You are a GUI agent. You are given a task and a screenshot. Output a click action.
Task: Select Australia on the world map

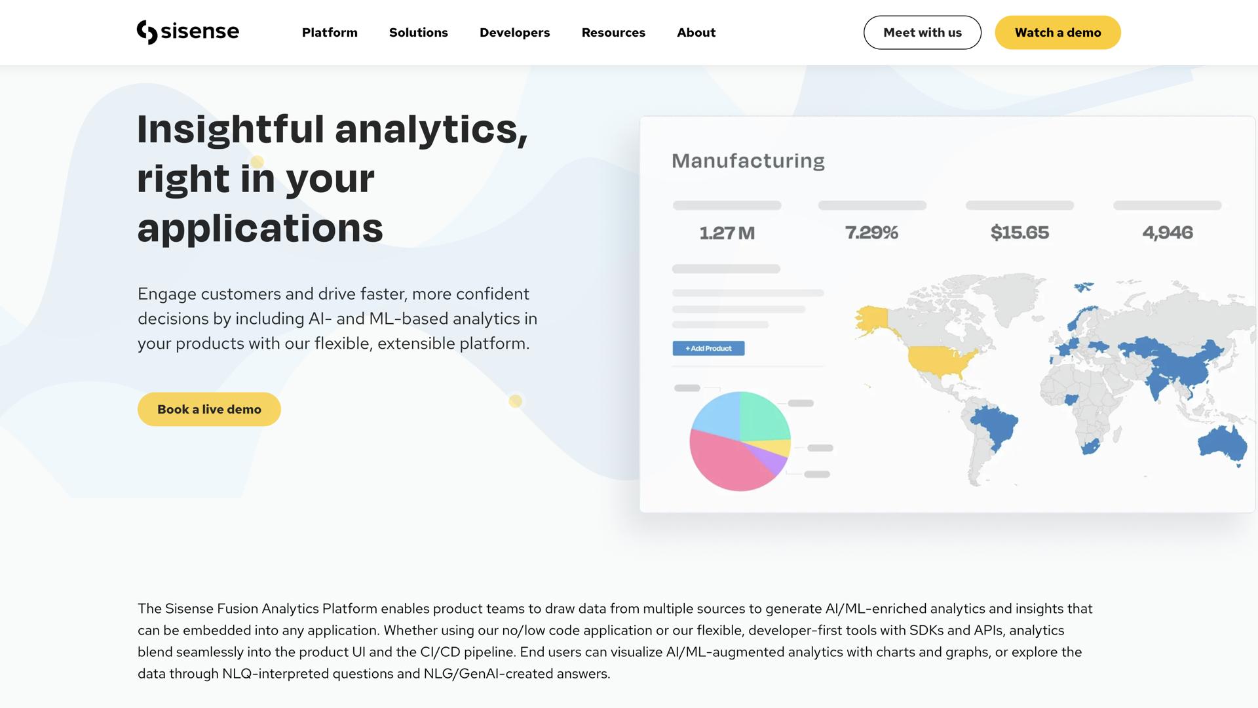[x=1221, y=444]
